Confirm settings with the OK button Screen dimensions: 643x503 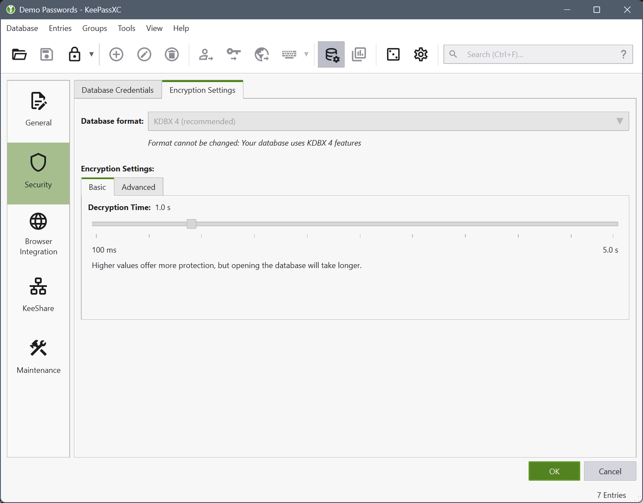pyautogui.click(x=554, y=471)
